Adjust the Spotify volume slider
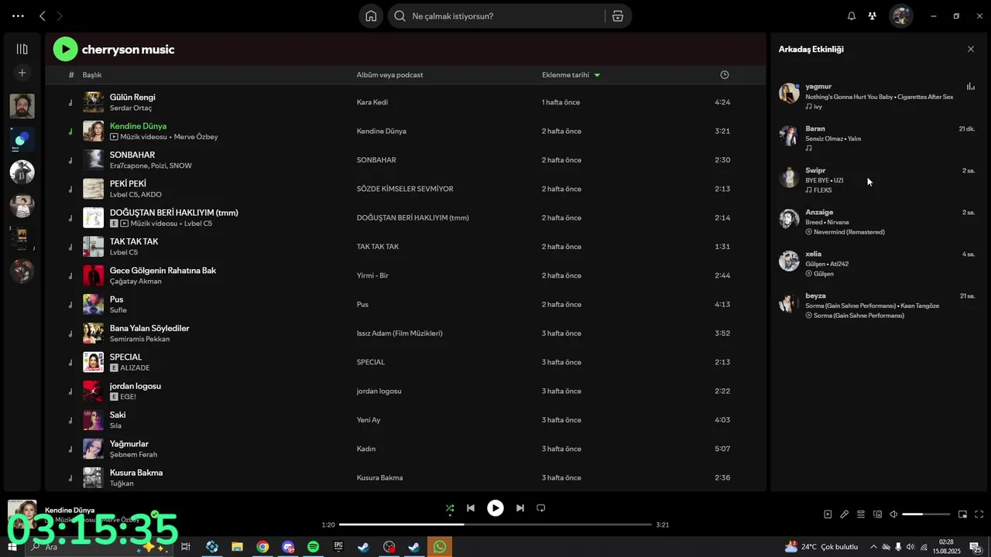The height and width of the screenshot is (557, 991). pos(926,514)
